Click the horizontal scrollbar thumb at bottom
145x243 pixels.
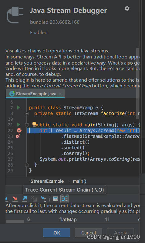15,221
